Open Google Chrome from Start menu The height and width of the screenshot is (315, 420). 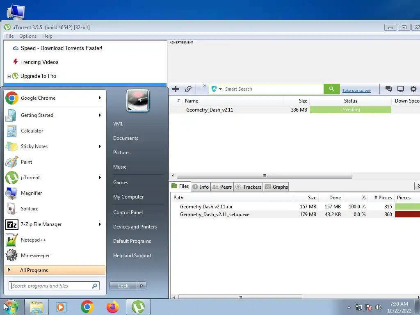55,98
